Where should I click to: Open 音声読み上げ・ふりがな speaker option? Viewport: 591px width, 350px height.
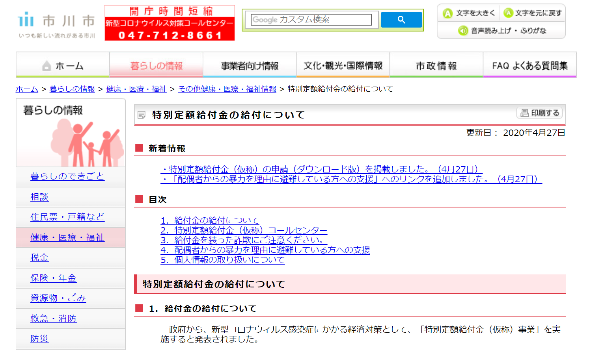tap(502, 30)
